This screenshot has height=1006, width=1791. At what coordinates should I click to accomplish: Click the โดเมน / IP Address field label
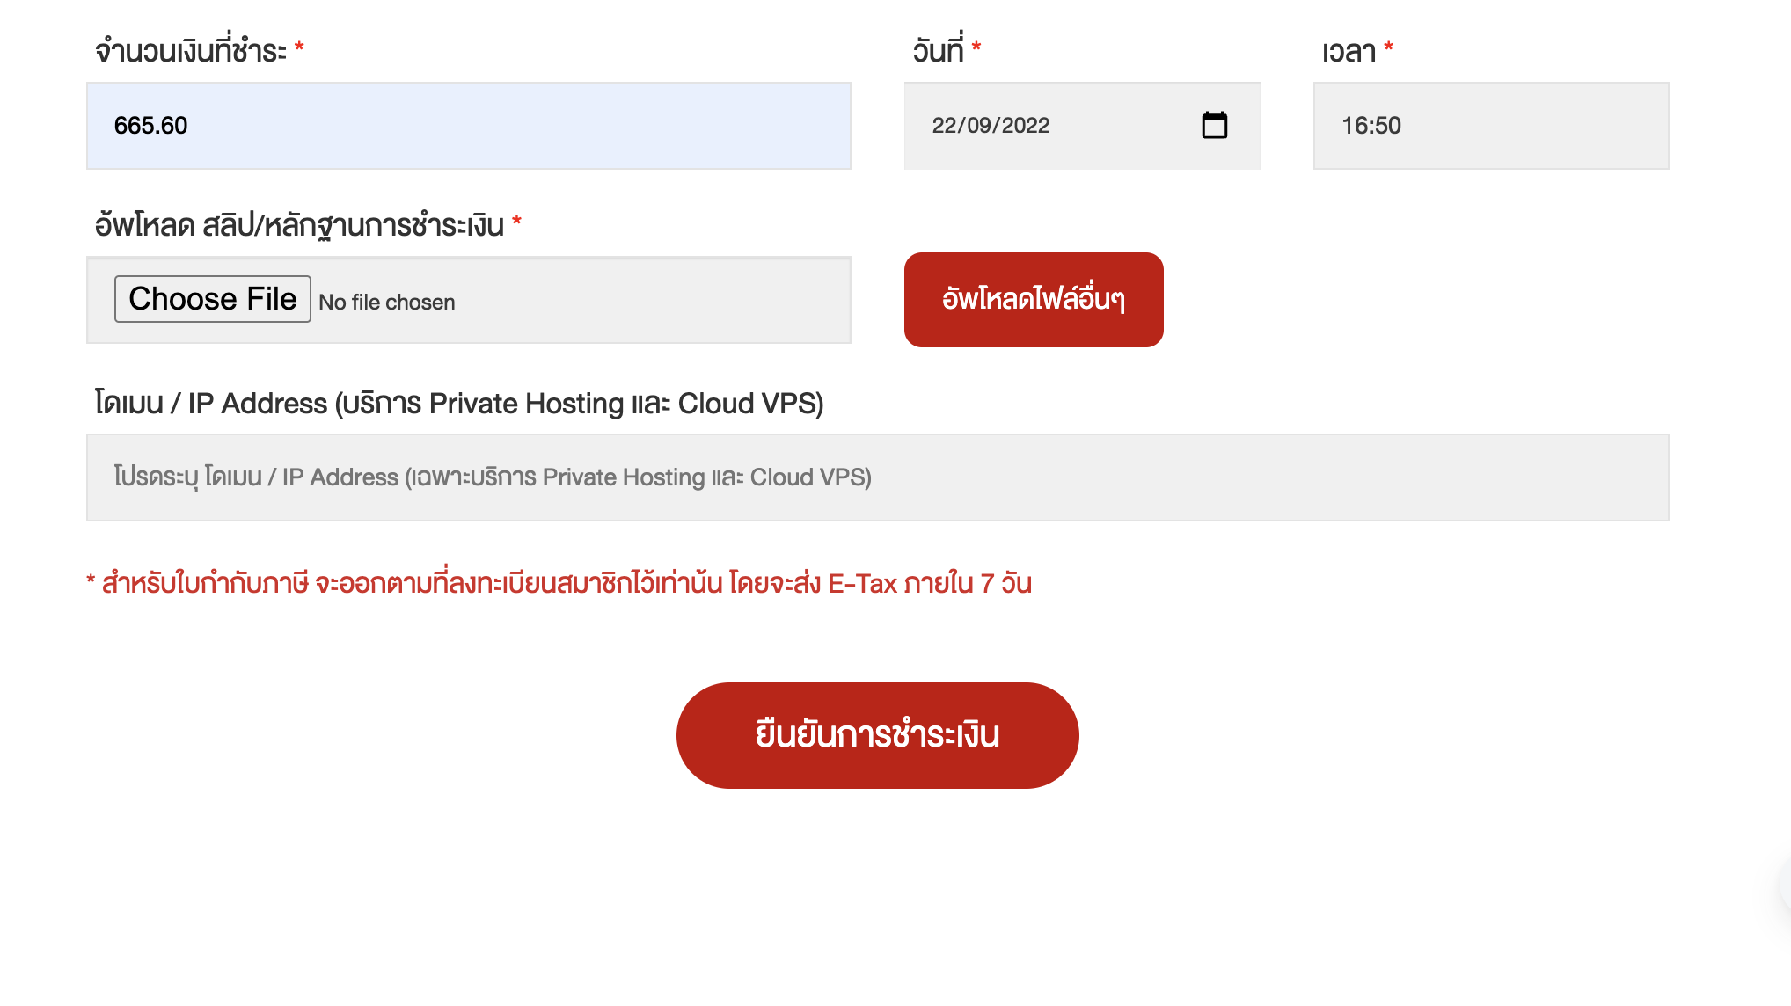point(459,403)
